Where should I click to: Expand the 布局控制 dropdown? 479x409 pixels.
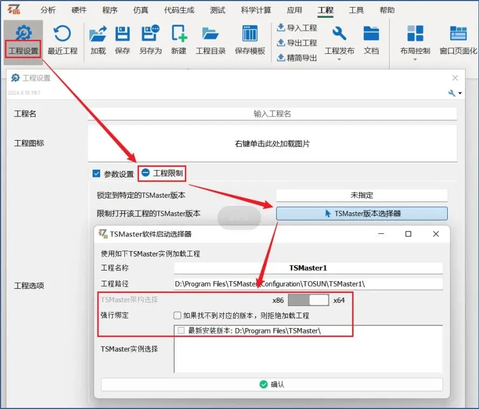[415, 59]
